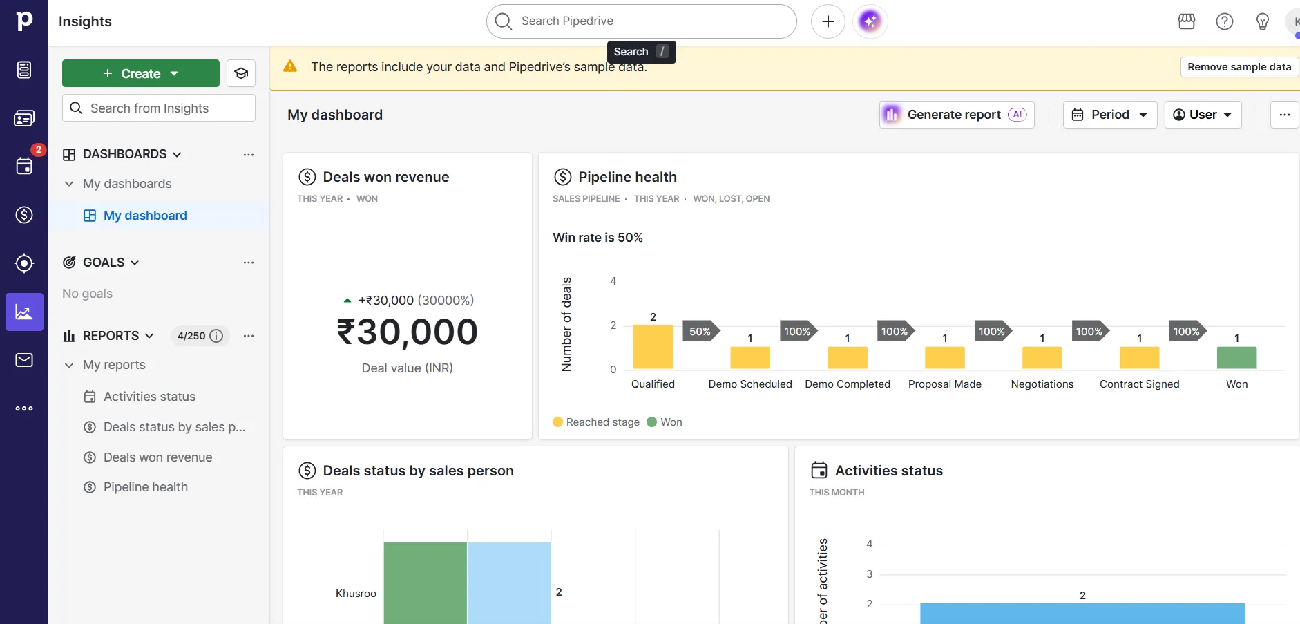Click the Pipeline health card title
This screenshot has height=624, width=1300.
(627, 177)
